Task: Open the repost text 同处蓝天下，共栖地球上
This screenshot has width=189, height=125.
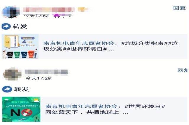Action: coord(82,112)
